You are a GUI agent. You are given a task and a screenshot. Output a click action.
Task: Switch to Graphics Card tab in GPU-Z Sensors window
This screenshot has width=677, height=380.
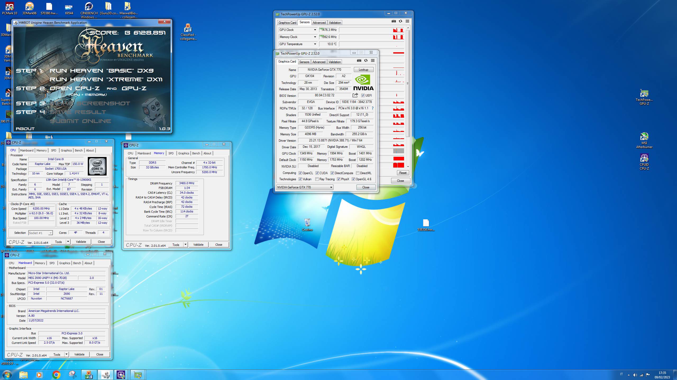point(287,23)
